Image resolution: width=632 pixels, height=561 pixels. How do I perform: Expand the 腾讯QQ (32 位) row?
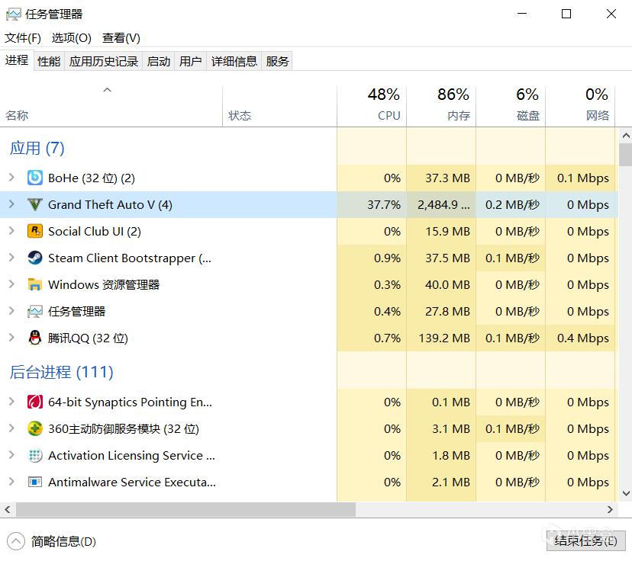point(11,337)
